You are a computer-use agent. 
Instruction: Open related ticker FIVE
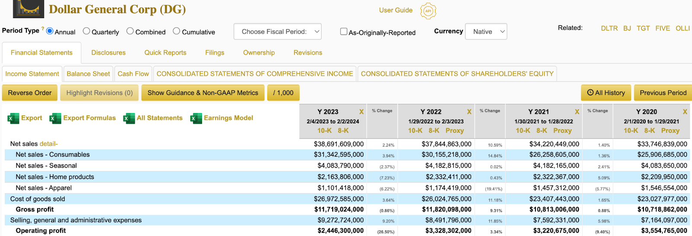click(663, 28)
